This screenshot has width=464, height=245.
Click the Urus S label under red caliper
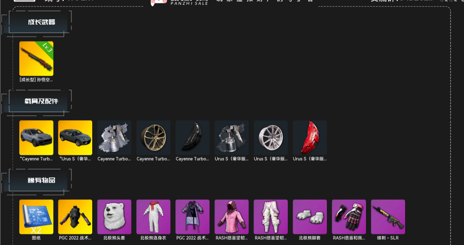[310, 159]
